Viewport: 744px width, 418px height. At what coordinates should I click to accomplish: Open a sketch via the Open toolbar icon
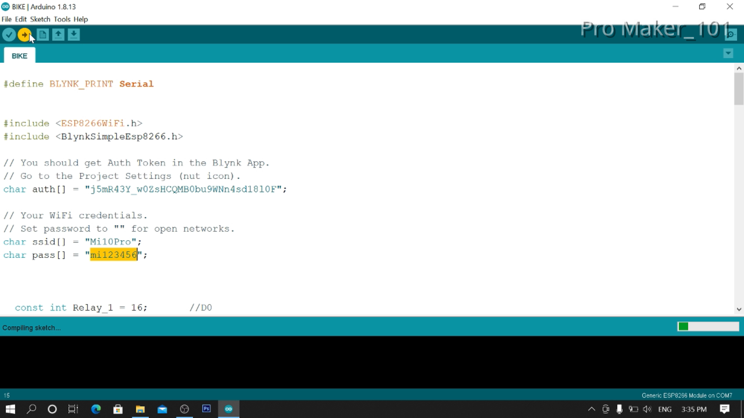(58, 34)
